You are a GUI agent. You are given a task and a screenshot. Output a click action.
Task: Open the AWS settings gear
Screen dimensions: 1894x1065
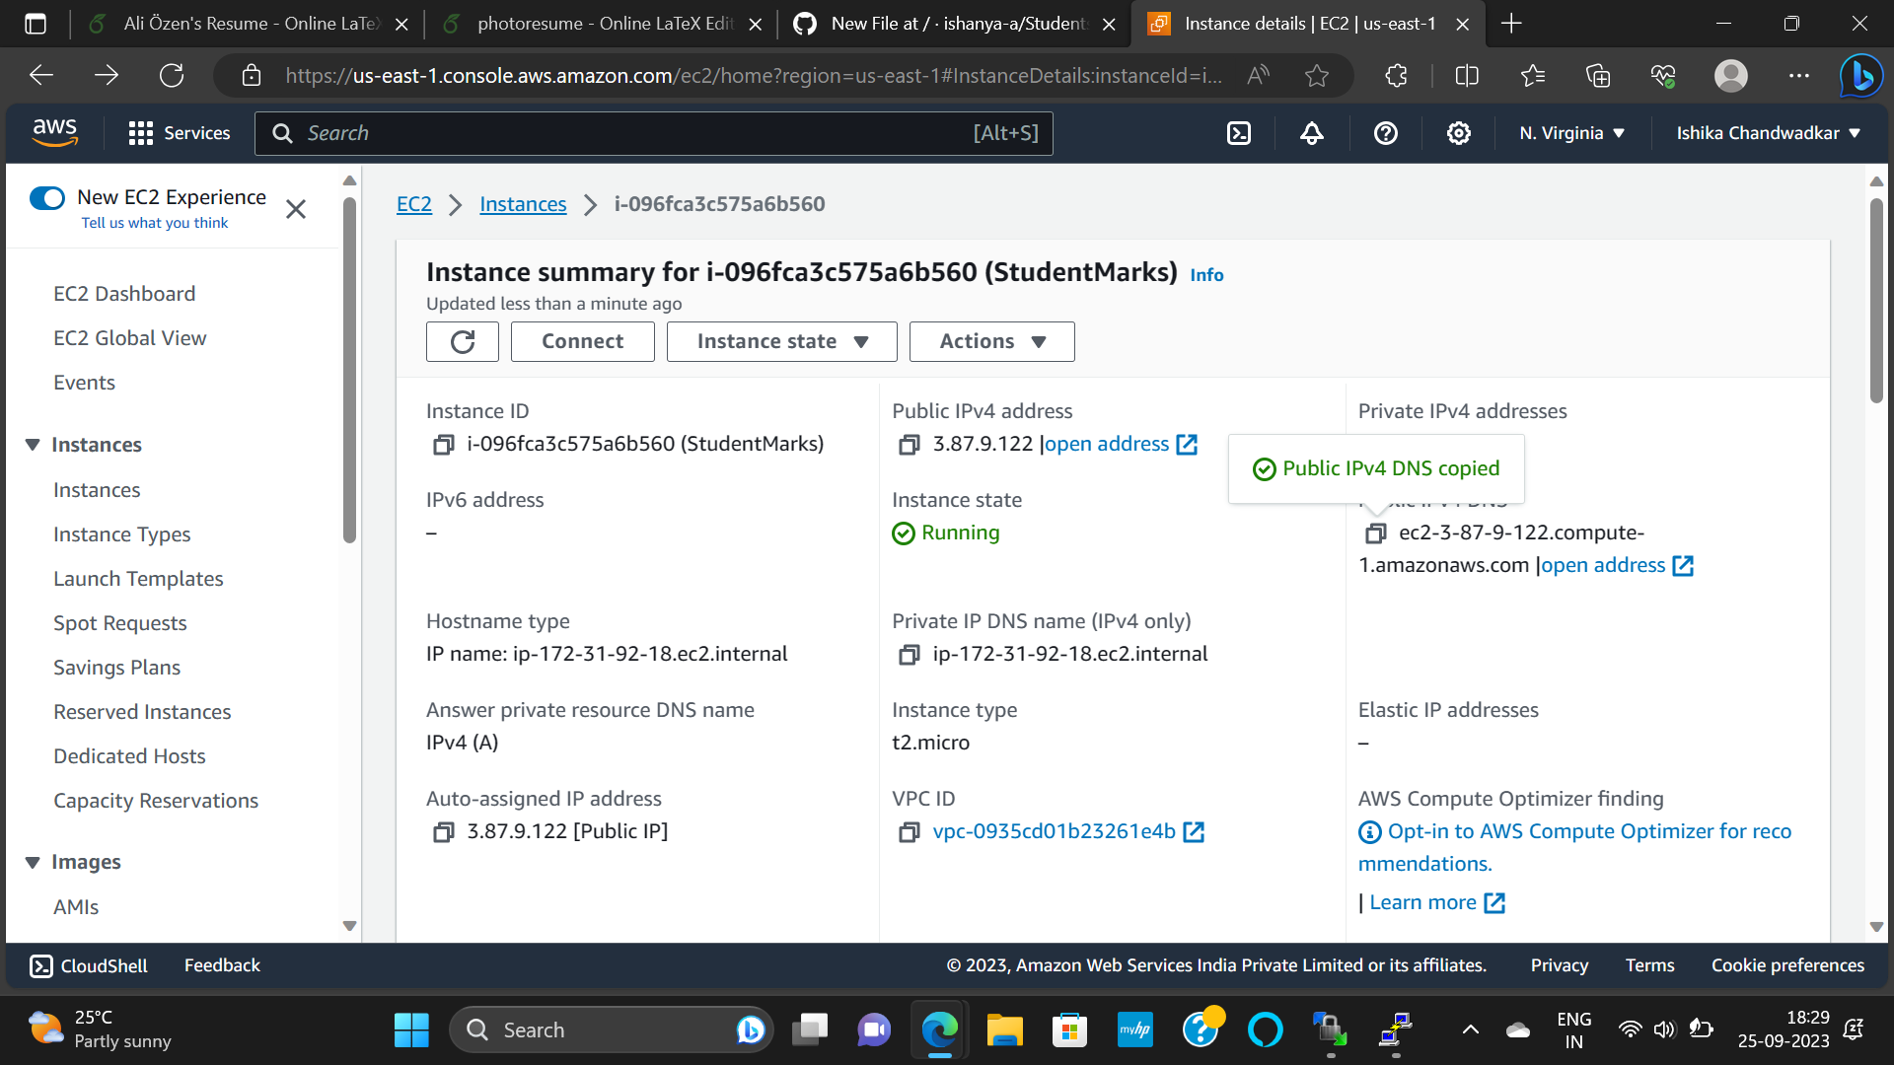click(1458, 132)
